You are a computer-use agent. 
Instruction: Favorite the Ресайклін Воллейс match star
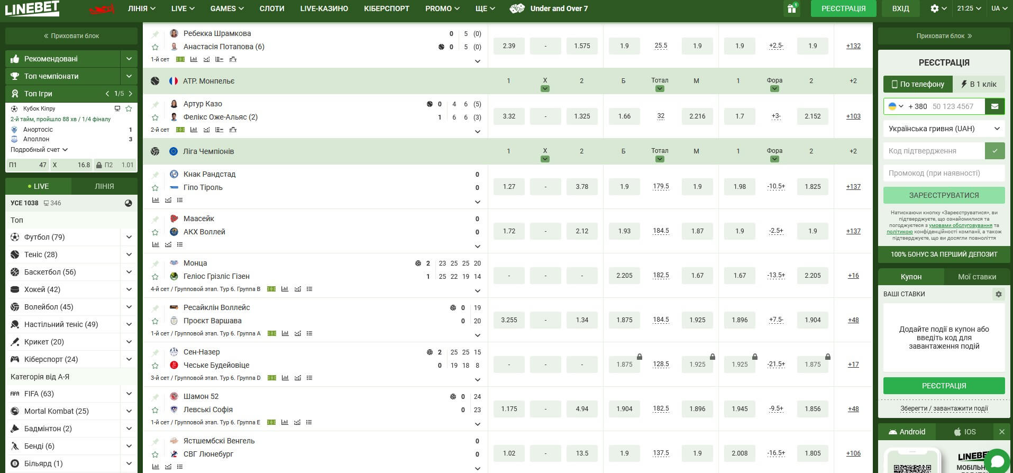155,321
